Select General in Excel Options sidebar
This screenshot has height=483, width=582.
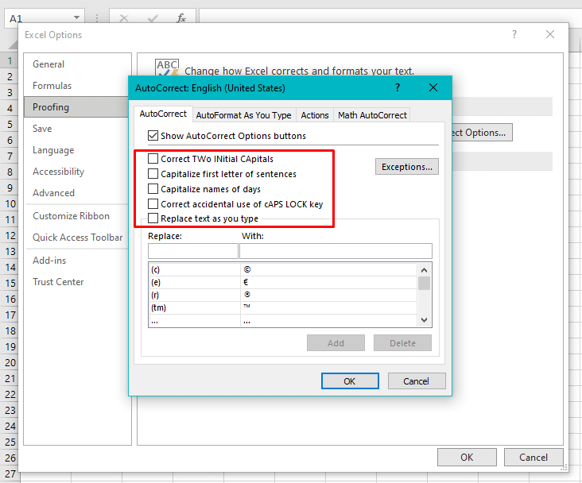[x=77, y=64]
